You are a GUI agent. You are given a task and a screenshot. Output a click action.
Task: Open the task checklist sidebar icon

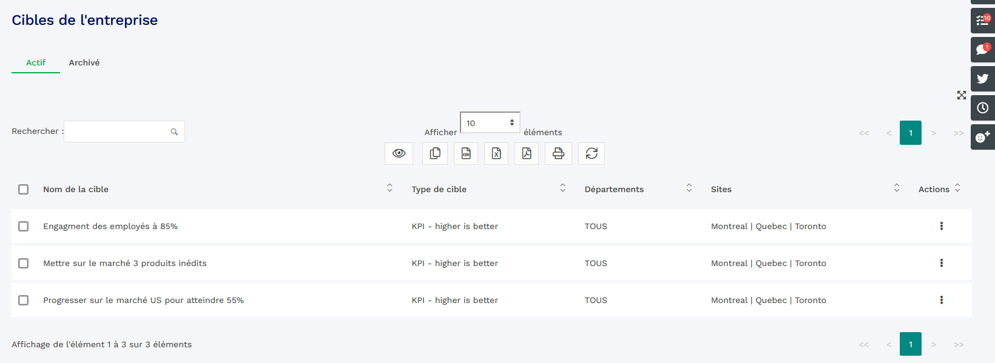(x=982, y=21)
